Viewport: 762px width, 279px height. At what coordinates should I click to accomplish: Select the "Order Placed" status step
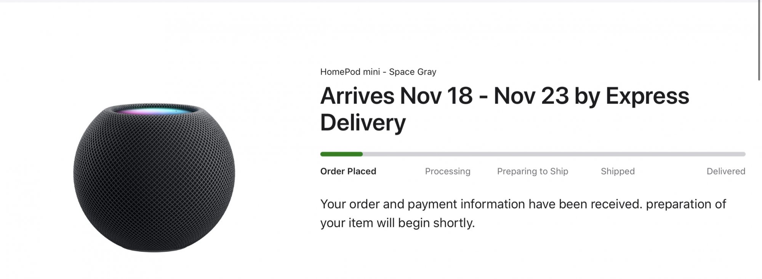point(348,171)
